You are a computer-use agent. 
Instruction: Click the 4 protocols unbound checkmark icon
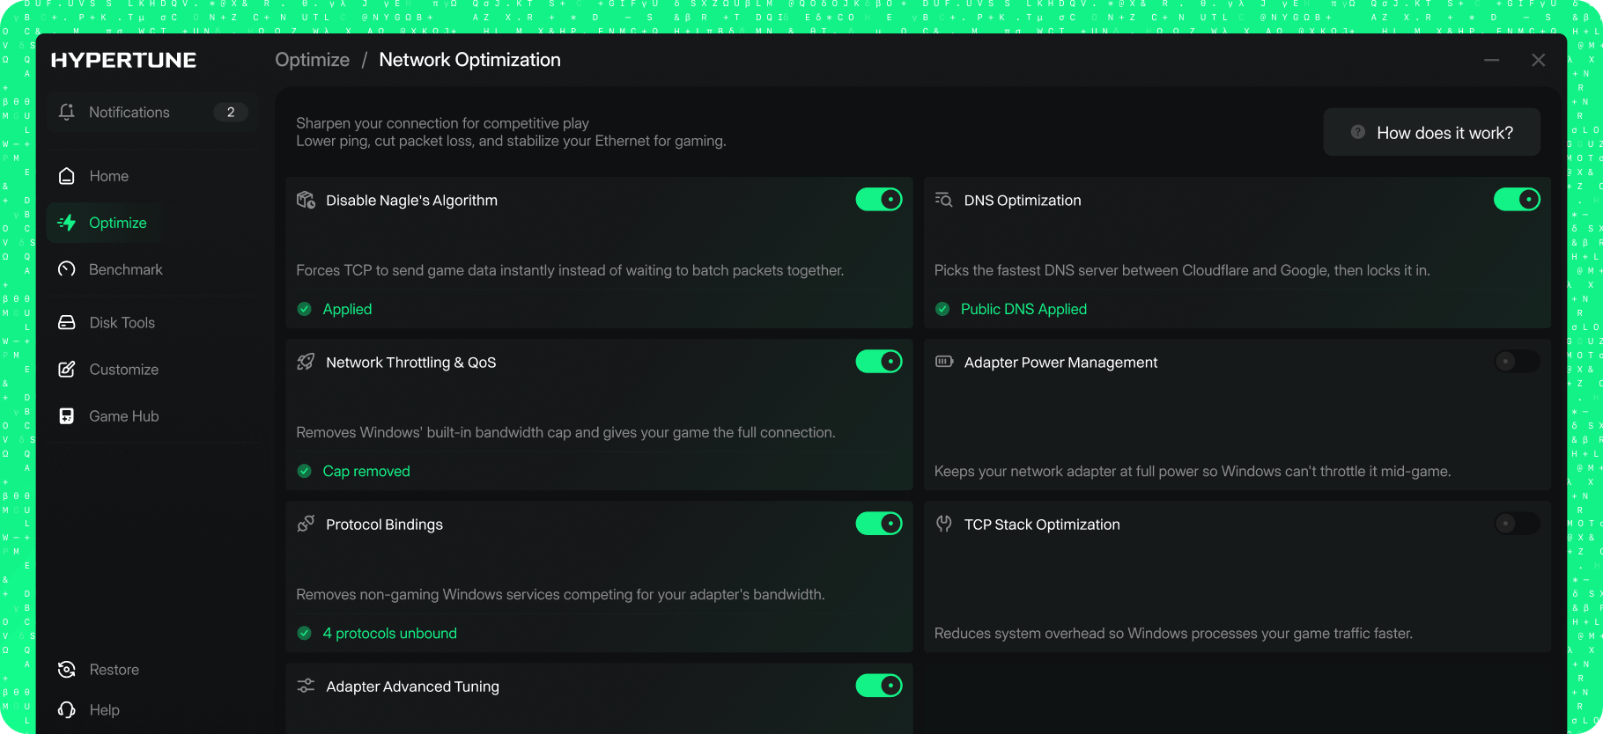[x=305, y=633]
